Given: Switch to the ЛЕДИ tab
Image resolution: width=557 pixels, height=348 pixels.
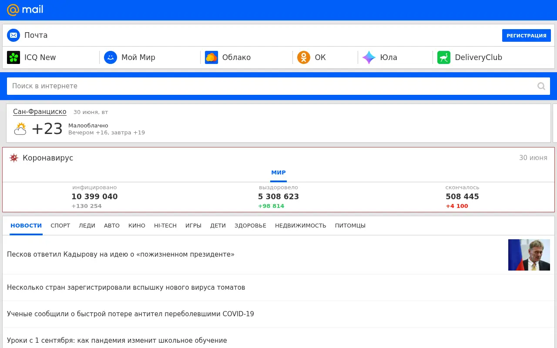Looking at the screenshot, I should (87, 226).
